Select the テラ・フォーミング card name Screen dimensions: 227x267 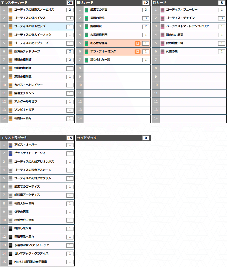point(103,51)
